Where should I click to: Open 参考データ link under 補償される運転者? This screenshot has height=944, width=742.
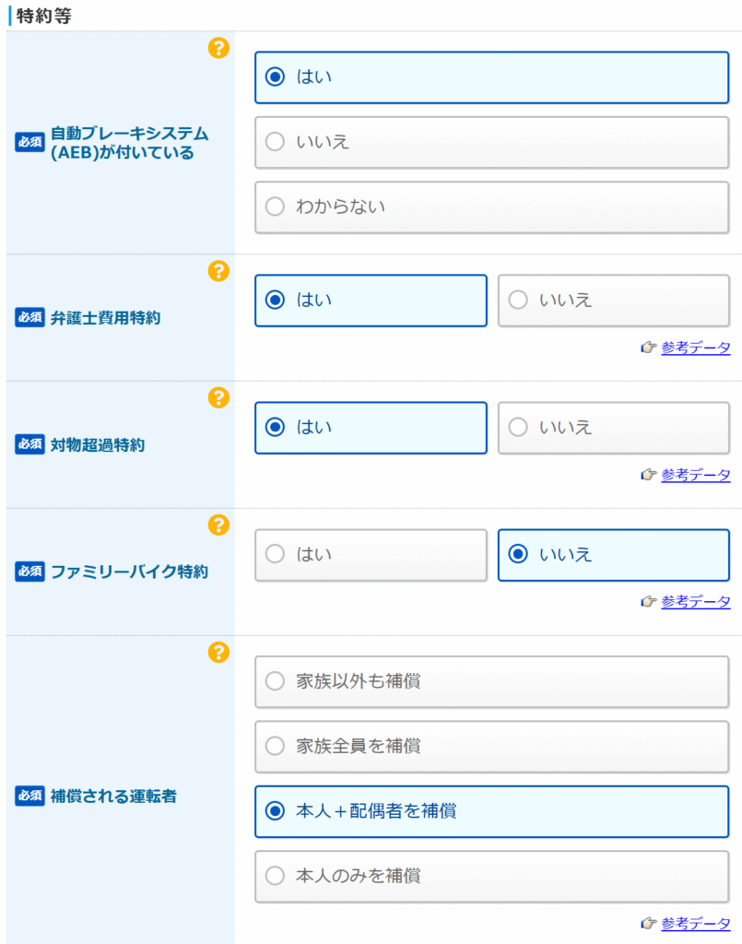tap(695, 923)
